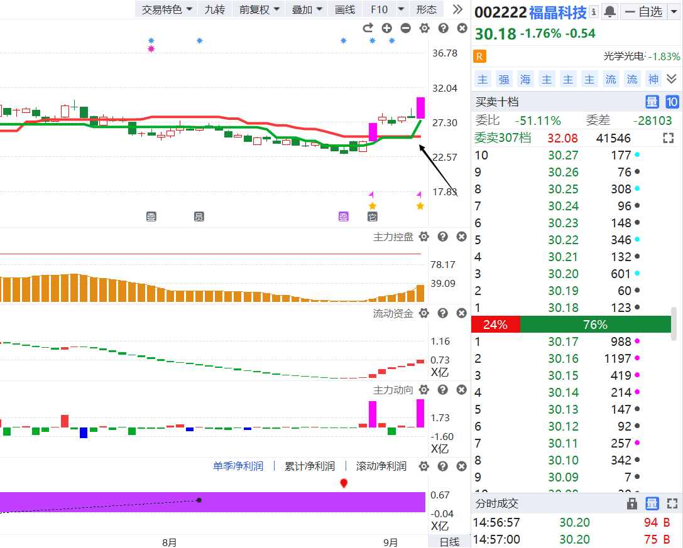Click the 海 tag button
Image resolution: width=683 pixels, height=548 pixels.
tap(525, 79)
